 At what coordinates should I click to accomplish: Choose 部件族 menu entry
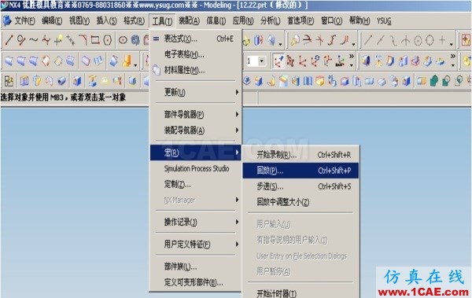pos(196,267)
